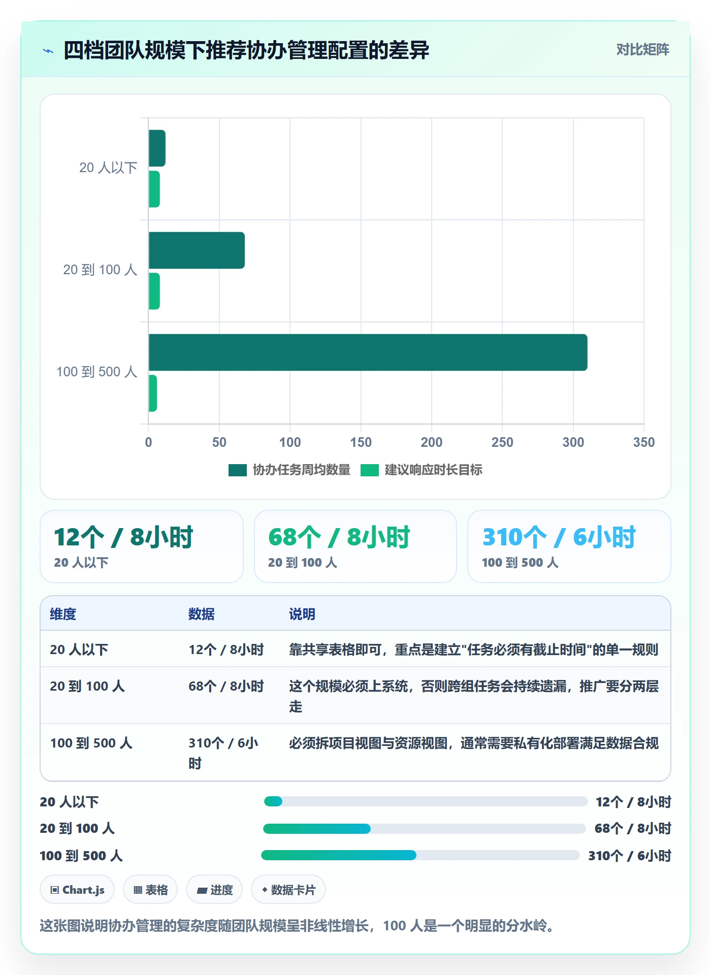Click the 维度 table column header
Screen dimensions: 711x975
click(63, 614)
